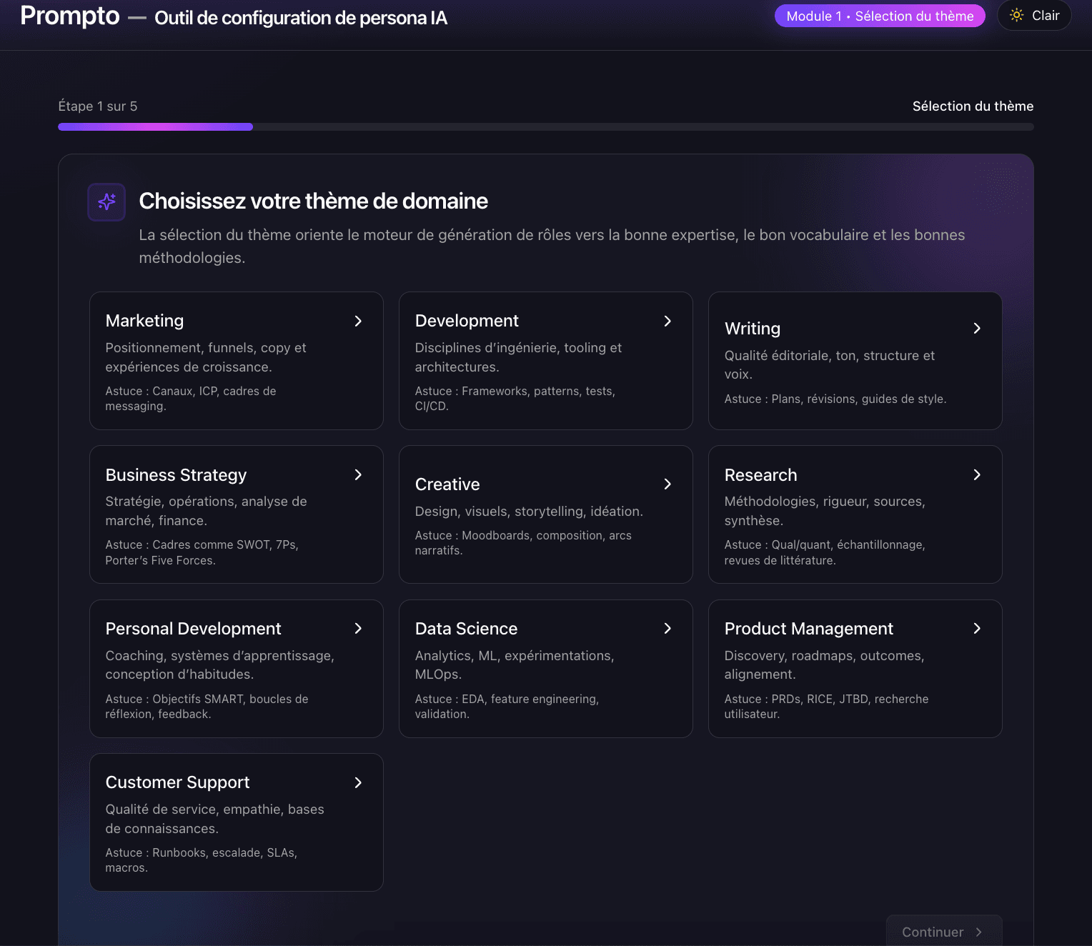Click 'Discovery, roadmaps, outcomes' description
1092x946 pixels.
(x=824, y=665)
